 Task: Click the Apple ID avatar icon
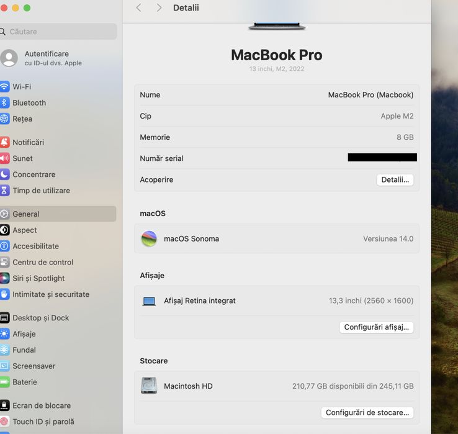(x=9, y=58)
